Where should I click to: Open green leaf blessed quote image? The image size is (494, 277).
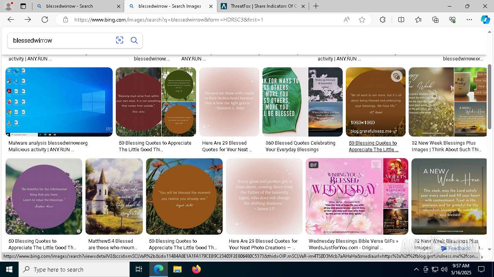click(x=285, y=102)
